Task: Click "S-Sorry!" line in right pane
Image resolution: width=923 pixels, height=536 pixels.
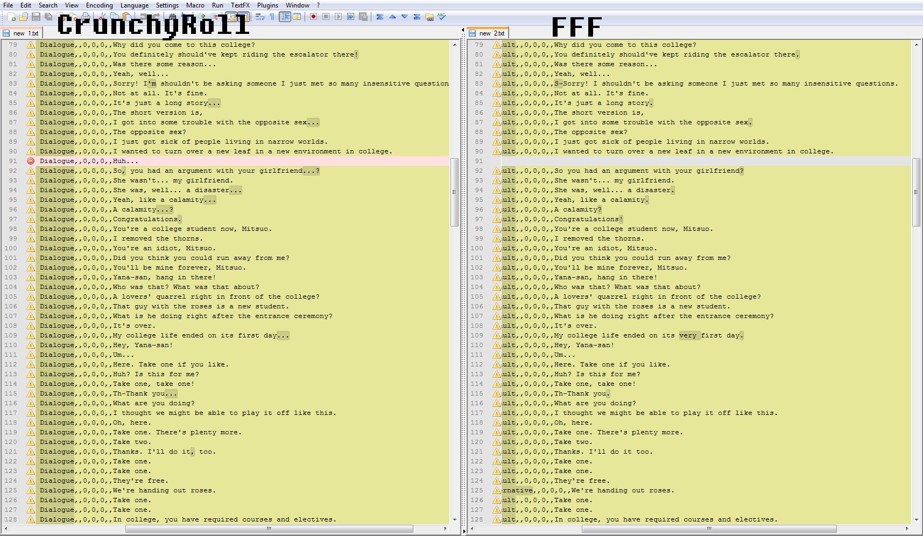Action: [727, 83]
